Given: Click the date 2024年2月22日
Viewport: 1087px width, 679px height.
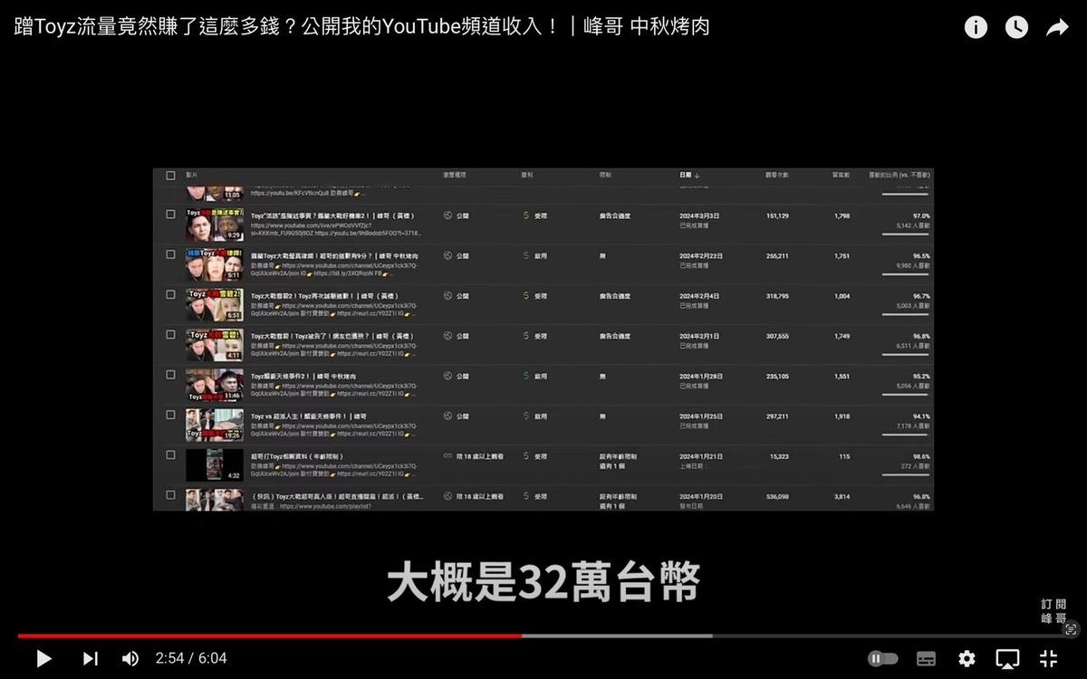Looking at the screenshot, I should [700, 256].
